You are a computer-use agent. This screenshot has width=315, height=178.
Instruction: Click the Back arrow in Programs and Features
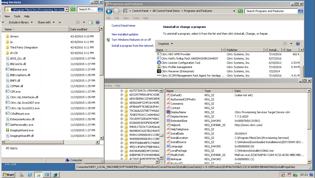click(109, 11)
